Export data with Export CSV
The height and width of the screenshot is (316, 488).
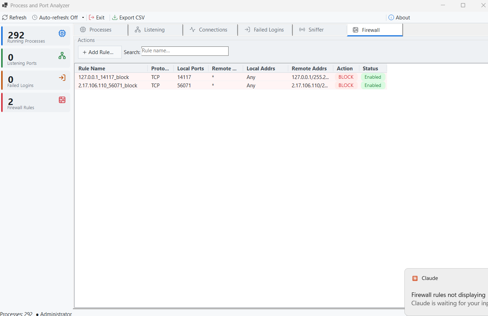(128, 18)
